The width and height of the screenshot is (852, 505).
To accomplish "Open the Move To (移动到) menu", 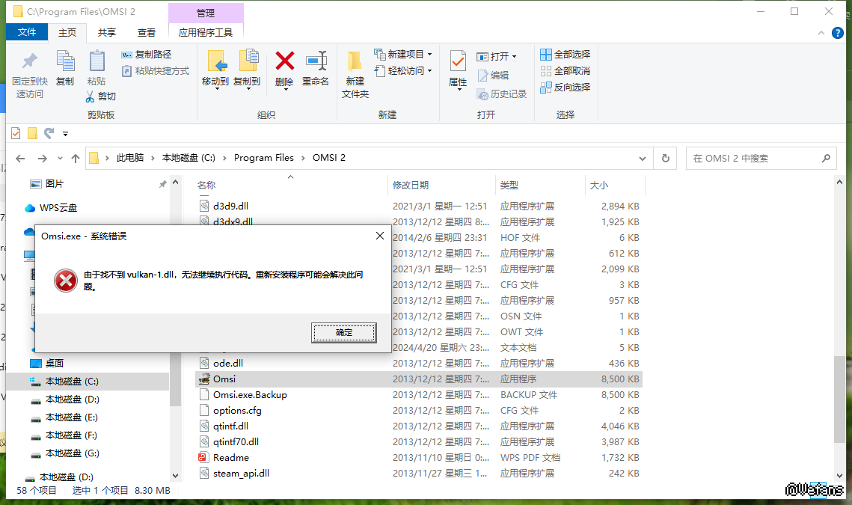I will [215, 70].
